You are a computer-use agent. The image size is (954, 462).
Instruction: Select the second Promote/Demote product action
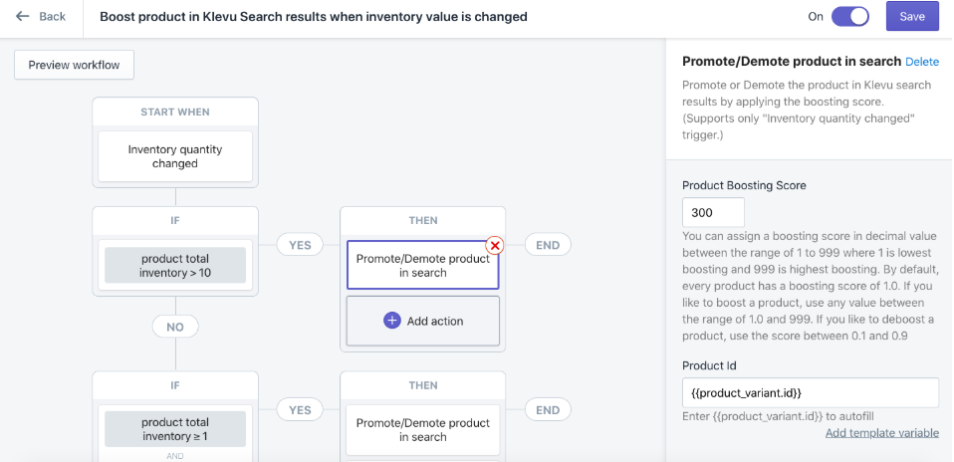point(423,430)
